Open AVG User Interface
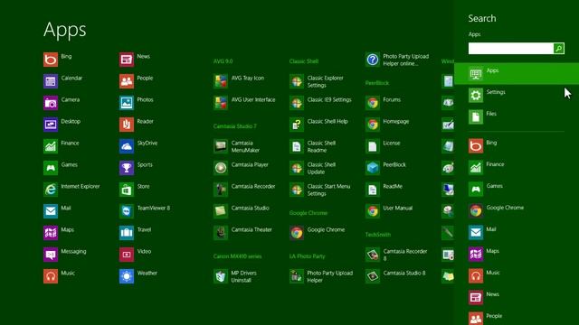The image size is (579, 325). 244,103
